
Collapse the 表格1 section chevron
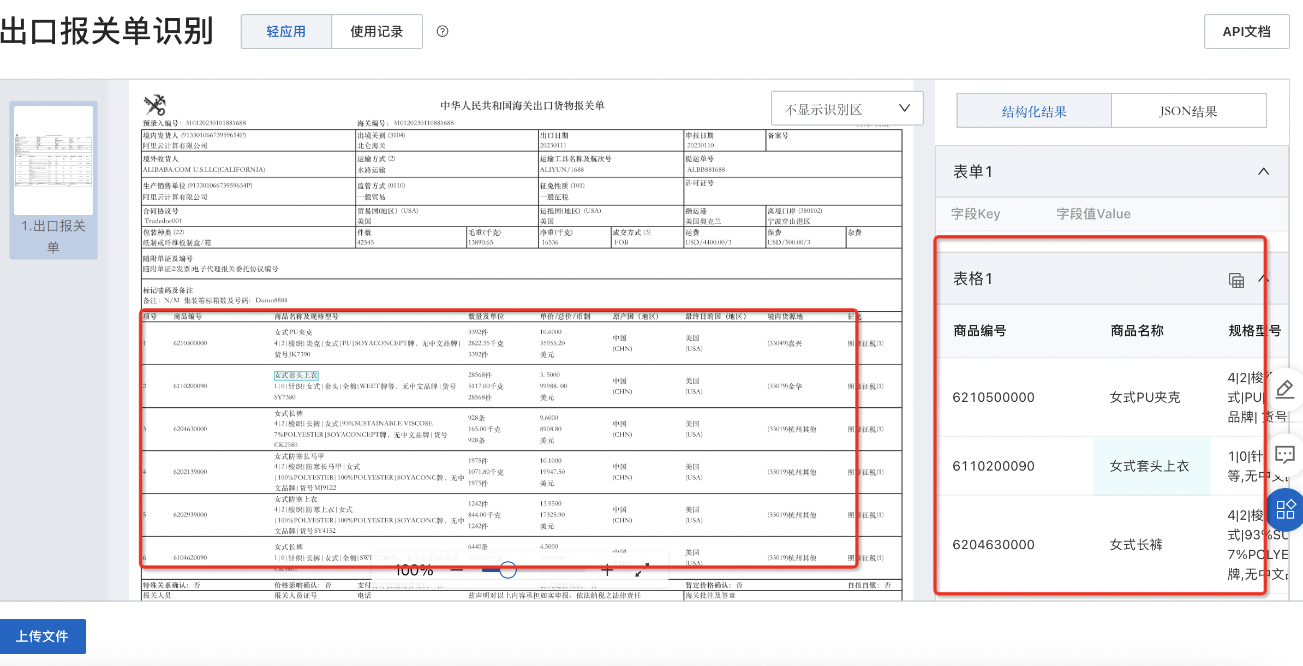tap(1263, 279)
